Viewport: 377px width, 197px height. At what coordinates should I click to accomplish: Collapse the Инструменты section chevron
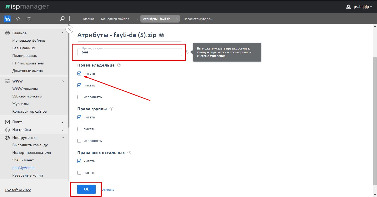pos(63,138)
